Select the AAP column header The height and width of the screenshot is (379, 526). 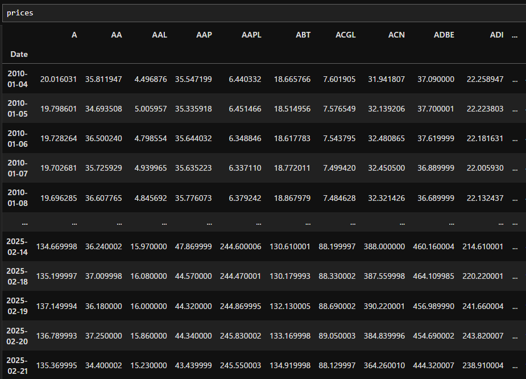pos(204,35)
